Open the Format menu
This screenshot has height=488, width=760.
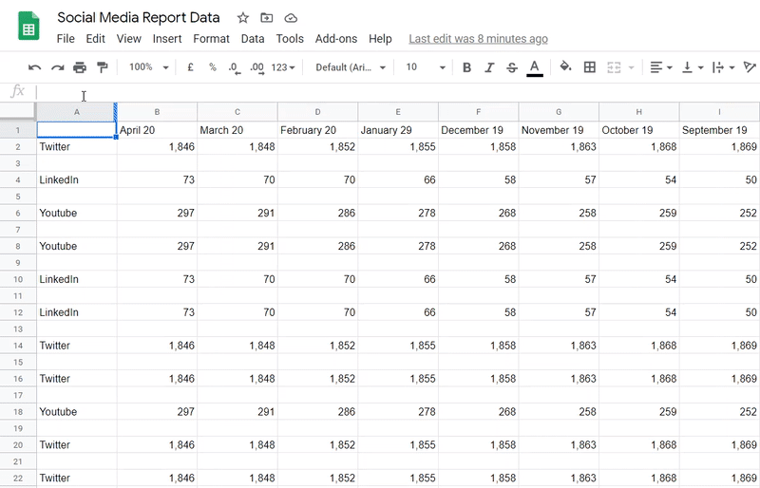211,39
